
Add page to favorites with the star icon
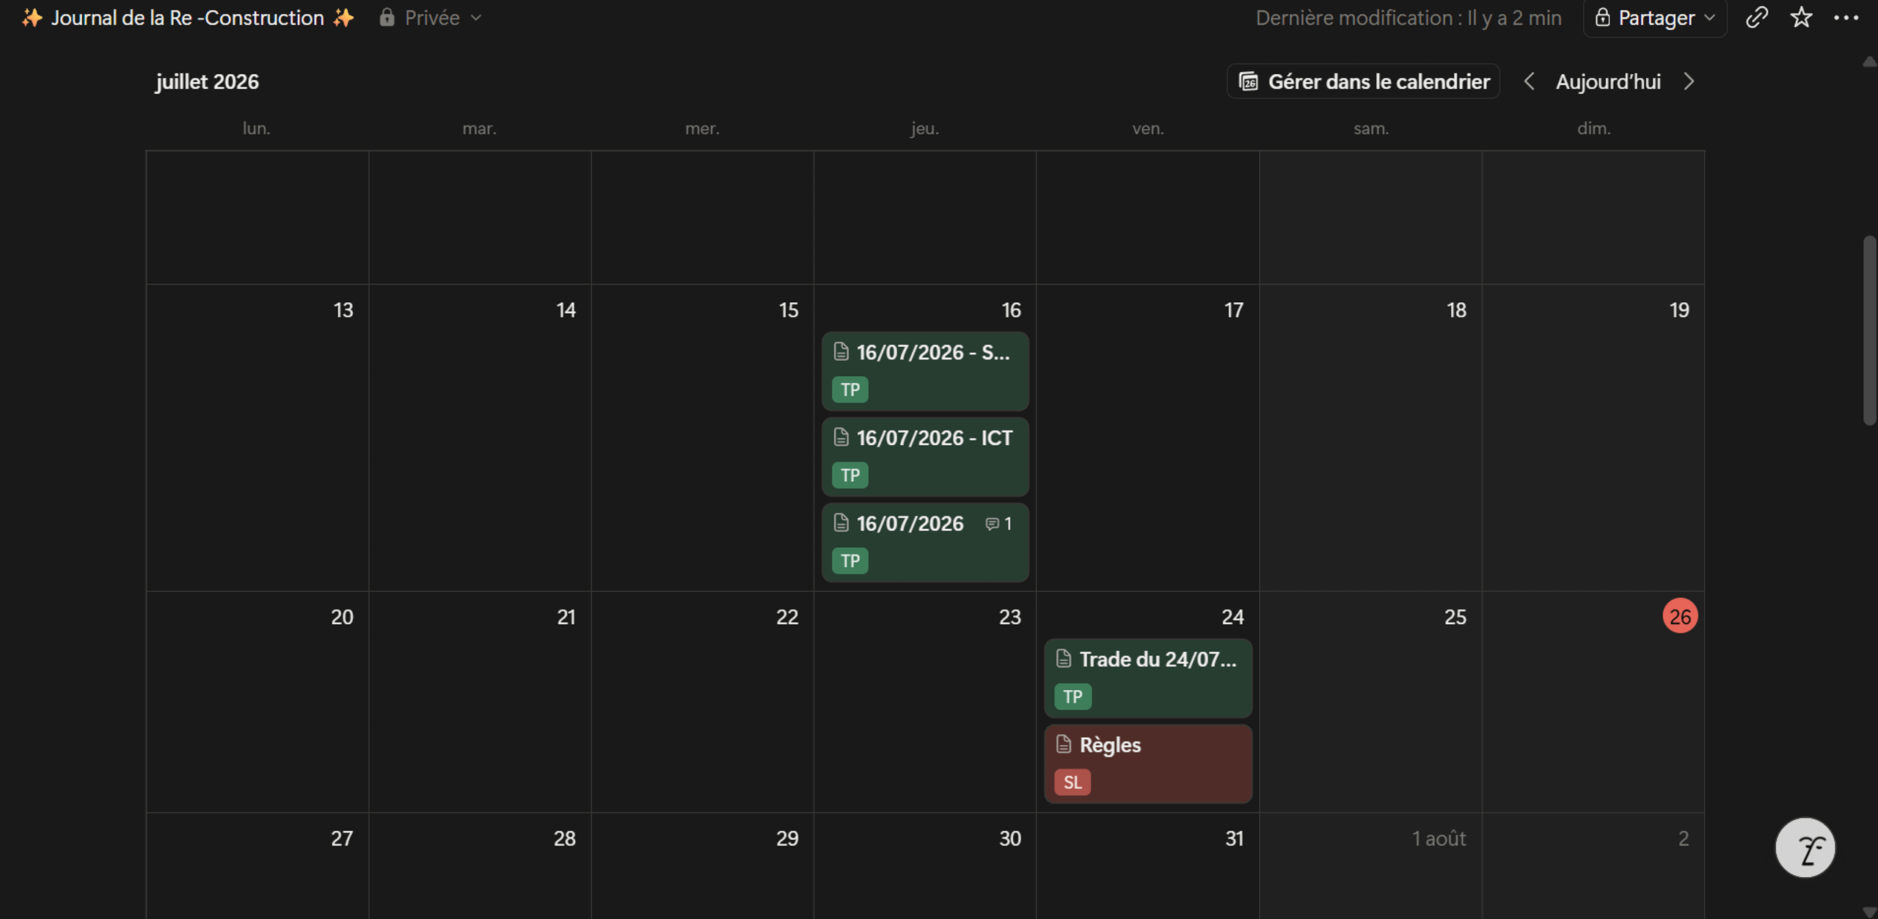point(1801,17)
